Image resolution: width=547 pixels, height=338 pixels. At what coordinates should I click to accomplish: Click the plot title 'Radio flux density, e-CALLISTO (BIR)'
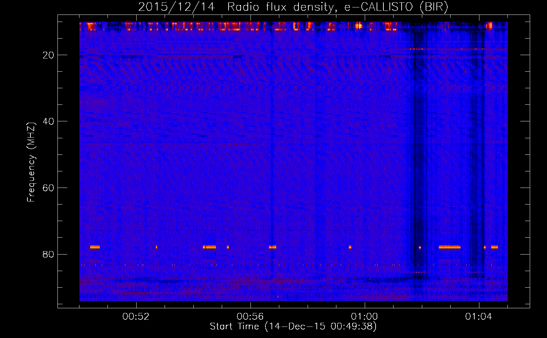tap(337, 7)
